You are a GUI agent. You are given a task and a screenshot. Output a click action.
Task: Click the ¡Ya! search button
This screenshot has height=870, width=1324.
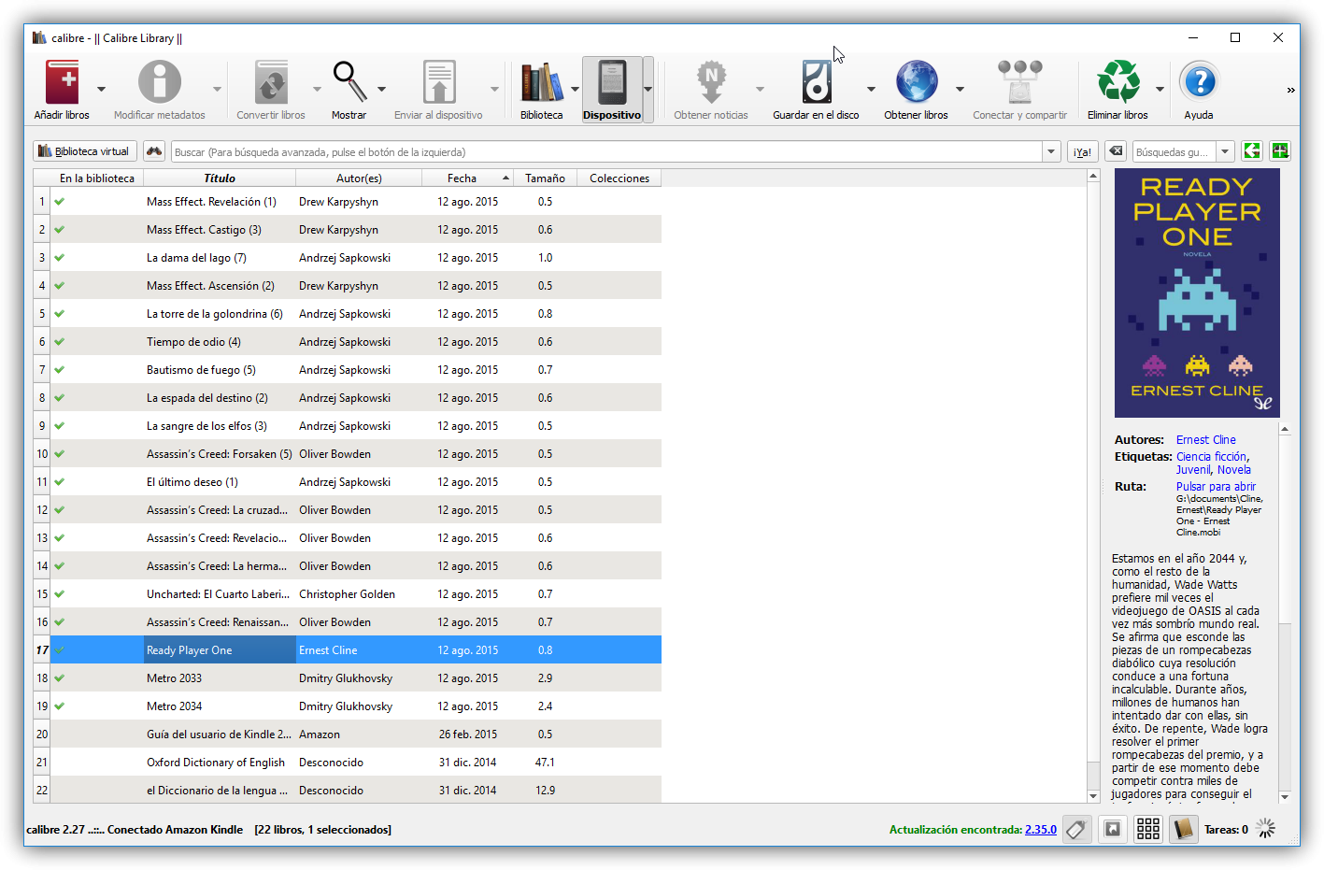click(1083, 151)
